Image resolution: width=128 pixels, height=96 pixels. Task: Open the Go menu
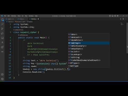tap(23, 16)
